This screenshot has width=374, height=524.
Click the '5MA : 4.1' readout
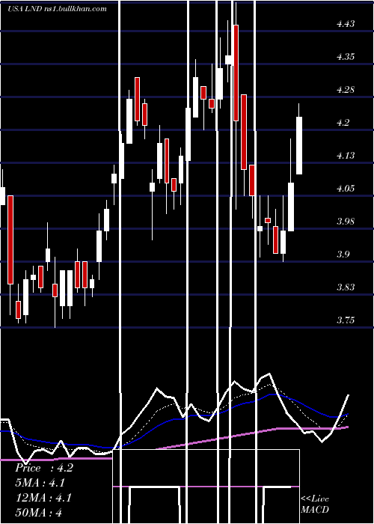pyautogui.click(x=40, y=483)
